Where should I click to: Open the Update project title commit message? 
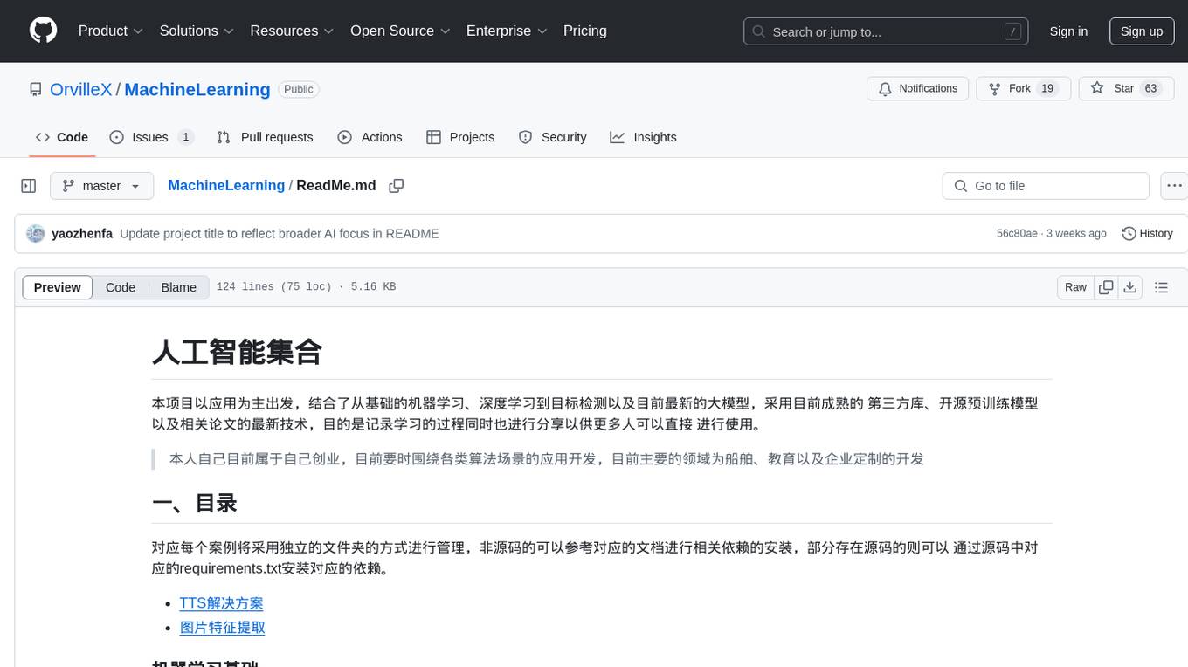[x=280, y=234]
